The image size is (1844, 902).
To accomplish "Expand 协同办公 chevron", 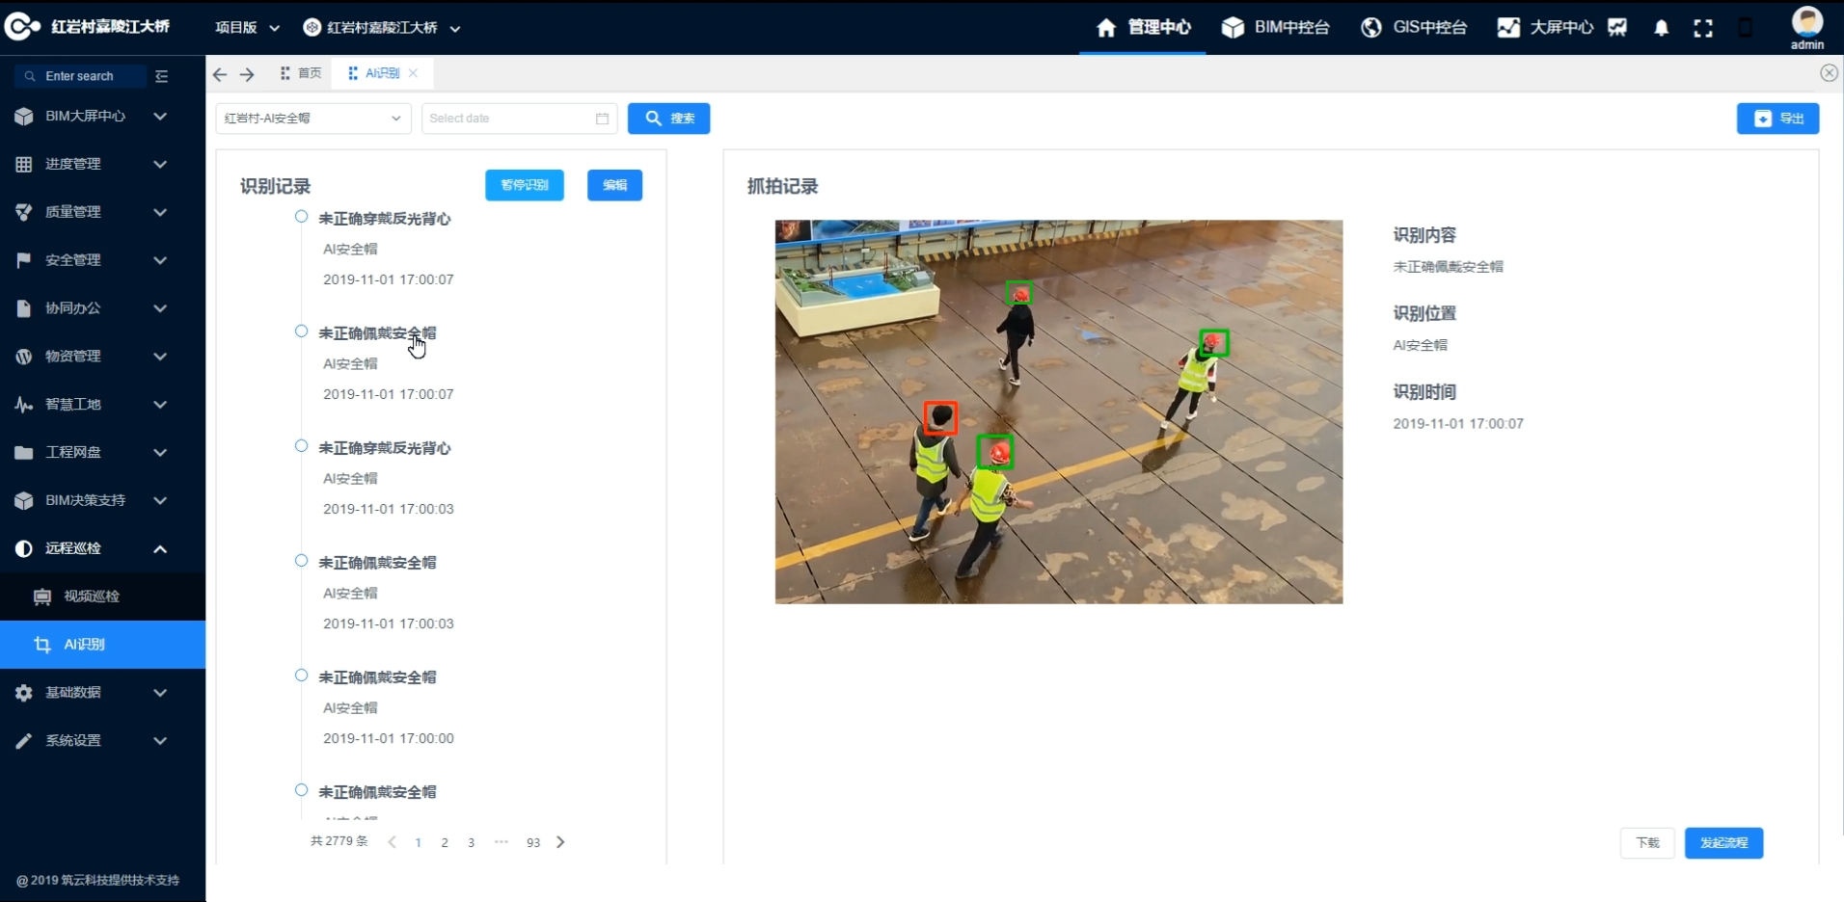I will (x=160, y=308).
